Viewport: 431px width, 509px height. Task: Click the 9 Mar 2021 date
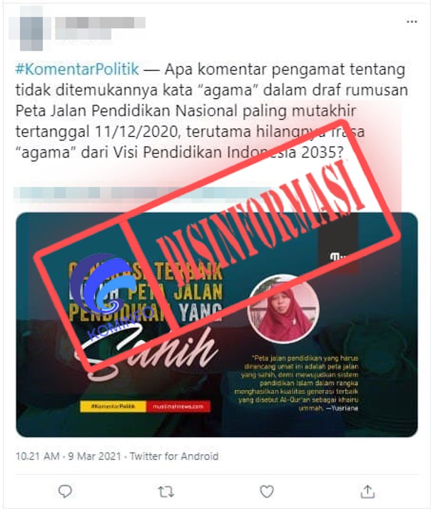[x=94, y=456]
